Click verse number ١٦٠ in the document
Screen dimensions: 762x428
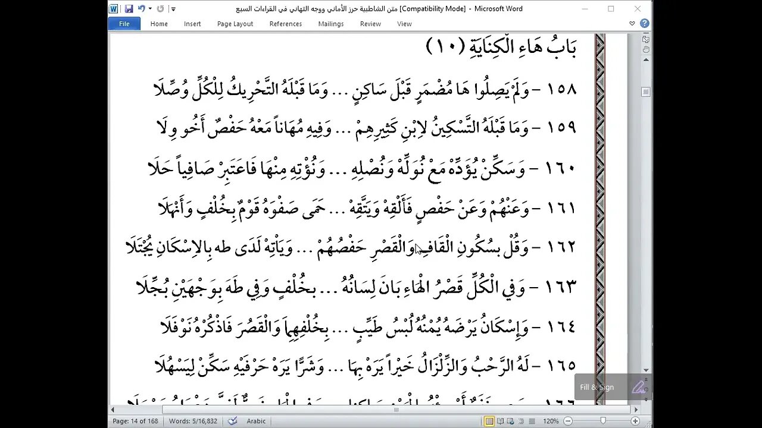pos(561,169)
